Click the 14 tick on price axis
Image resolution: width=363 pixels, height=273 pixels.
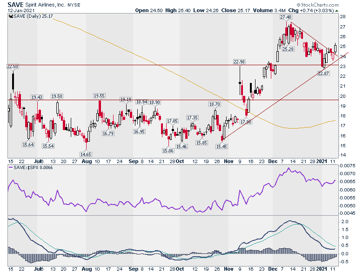pyautogui.click(x=343, y=155)
